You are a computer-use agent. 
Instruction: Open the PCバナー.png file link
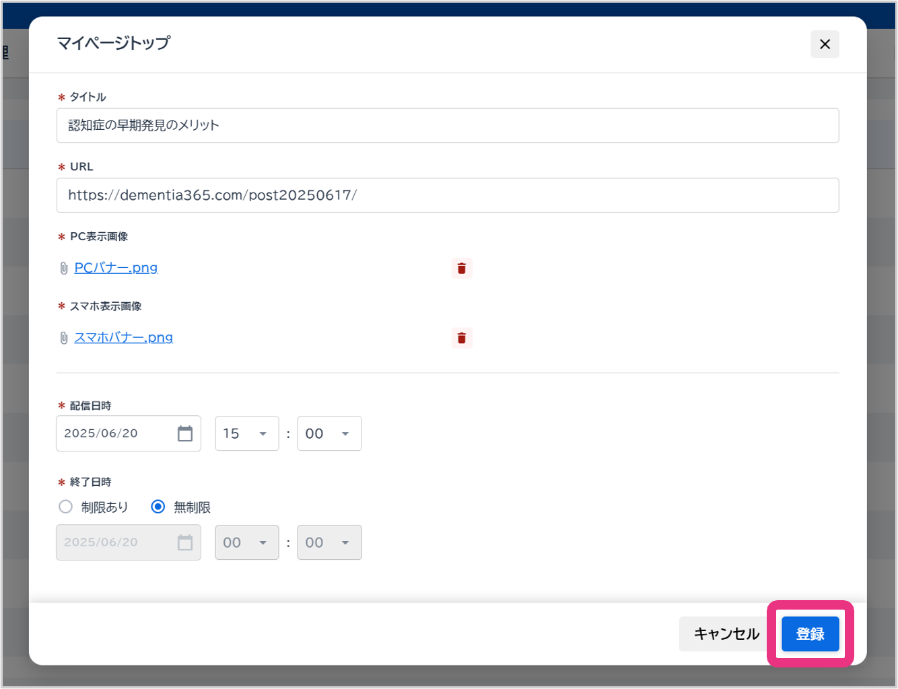(116, 268)
